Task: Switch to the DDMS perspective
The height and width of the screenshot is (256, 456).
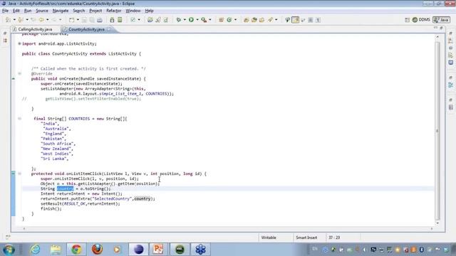Action: pos(421,20)
